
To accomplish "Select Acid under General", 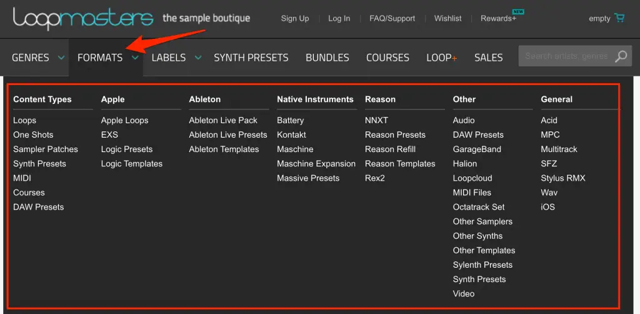I will (549, 121).
